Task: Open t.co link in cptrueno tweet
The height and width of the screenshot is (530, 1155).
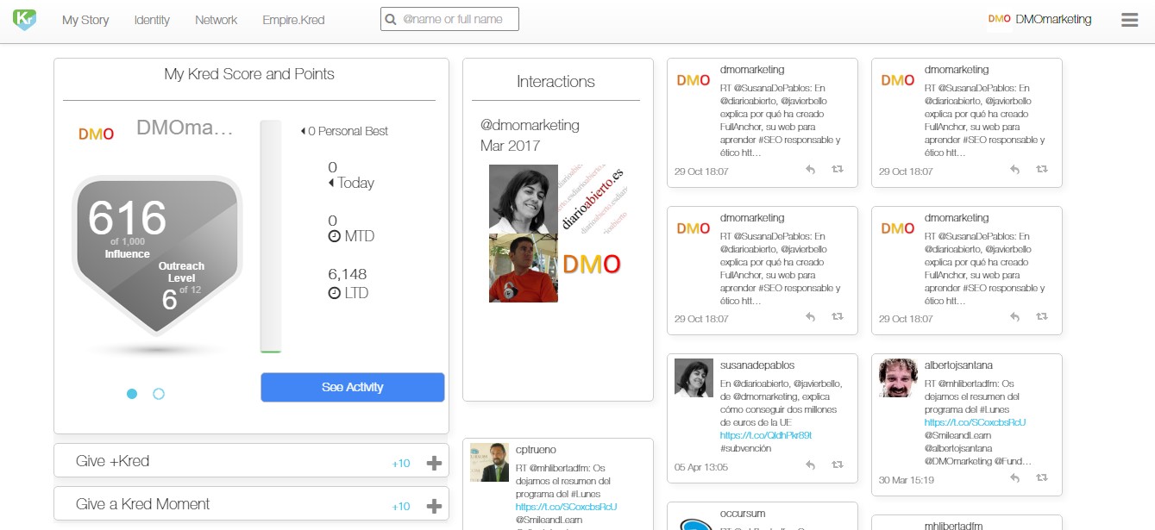Action: coord(566,507)
